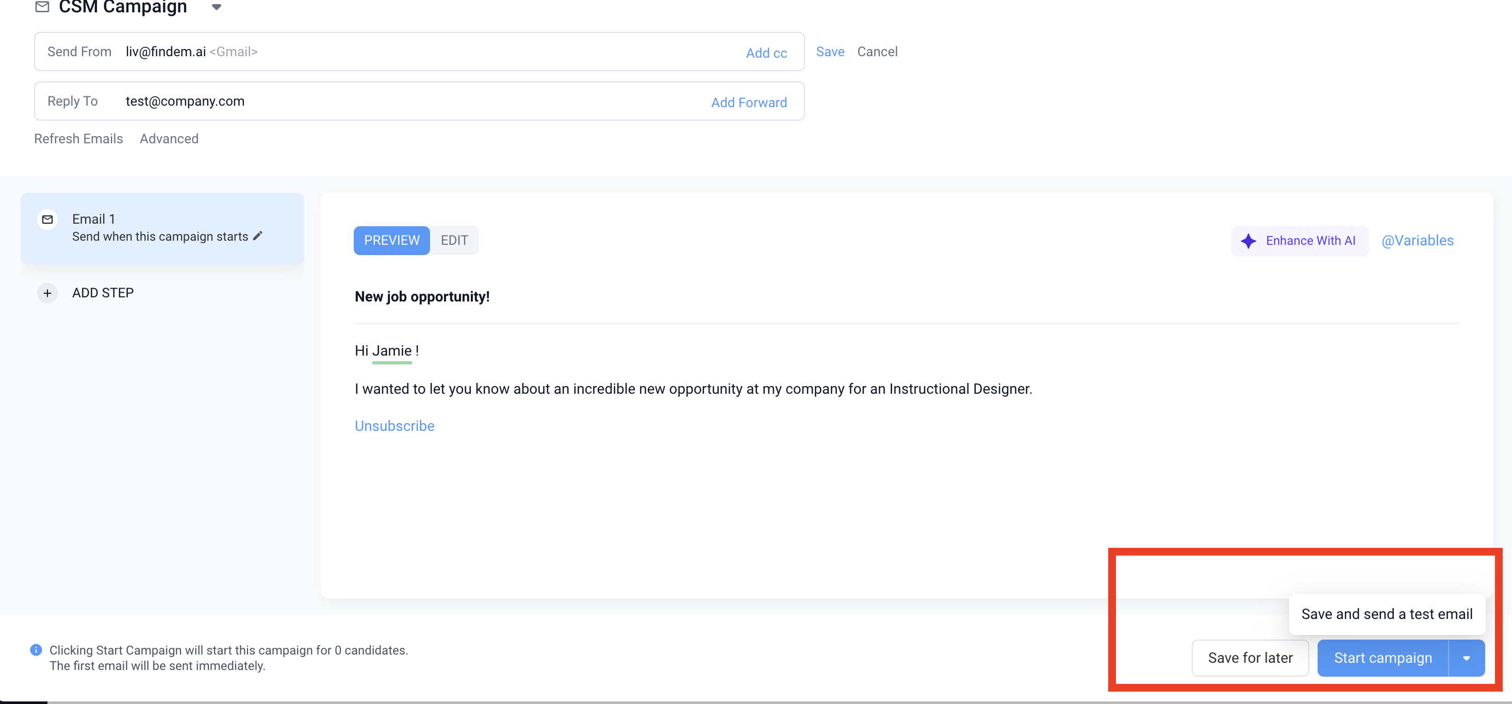Image resolution: width=1512 pixels, height=704 pixels.
Task: Click the Send From email field
Action: 419,52
